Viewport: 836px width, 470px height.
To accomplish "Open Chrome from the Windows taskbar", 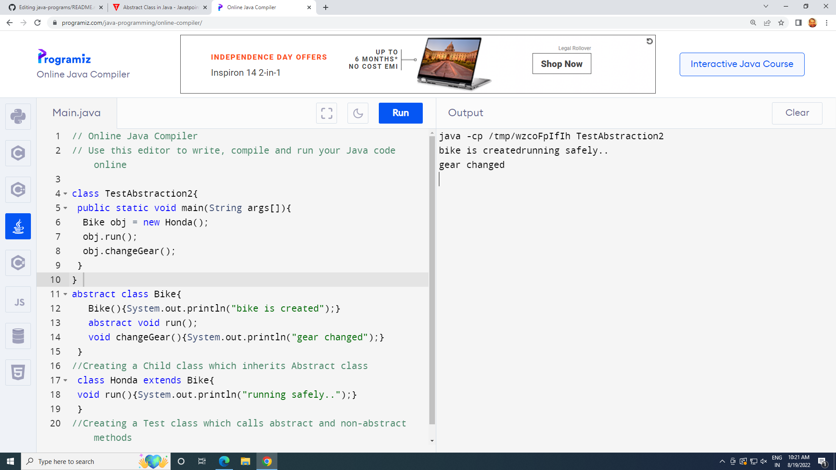I will pyautogui.click(x=267, y=461).
